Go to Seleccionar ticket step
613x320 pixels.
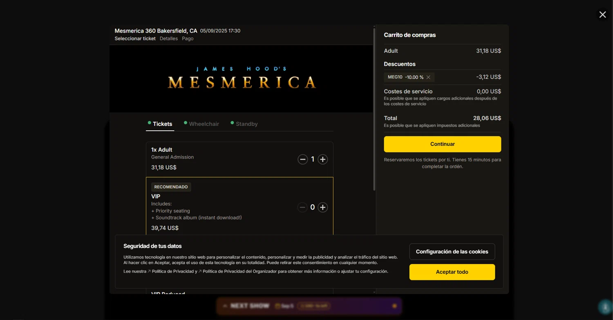coord(135,38)
